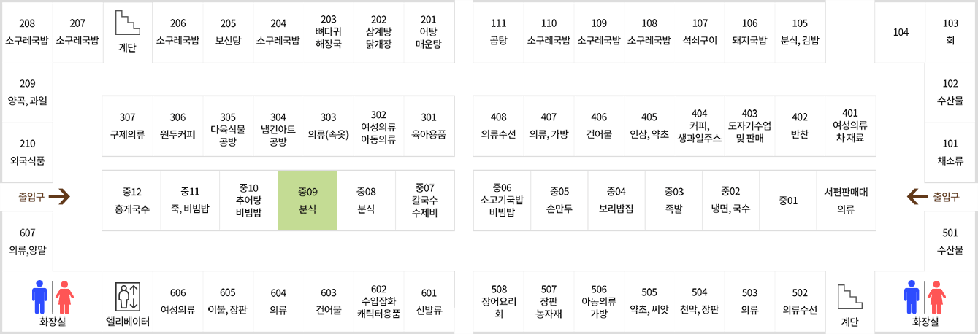This screenshot has width=978, height=334.
Task: Select the highlighted green stall 중09 분식
Action: coord(307,201)
